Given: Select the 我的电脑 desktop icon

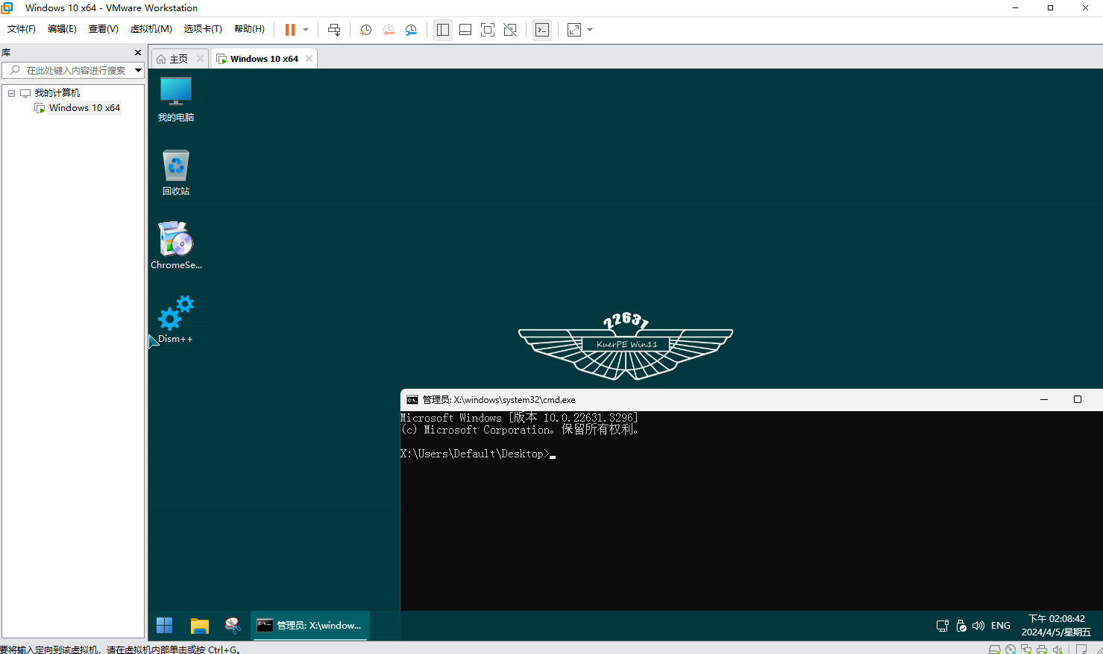Looking at the screenshot, I should click(176, 100).
